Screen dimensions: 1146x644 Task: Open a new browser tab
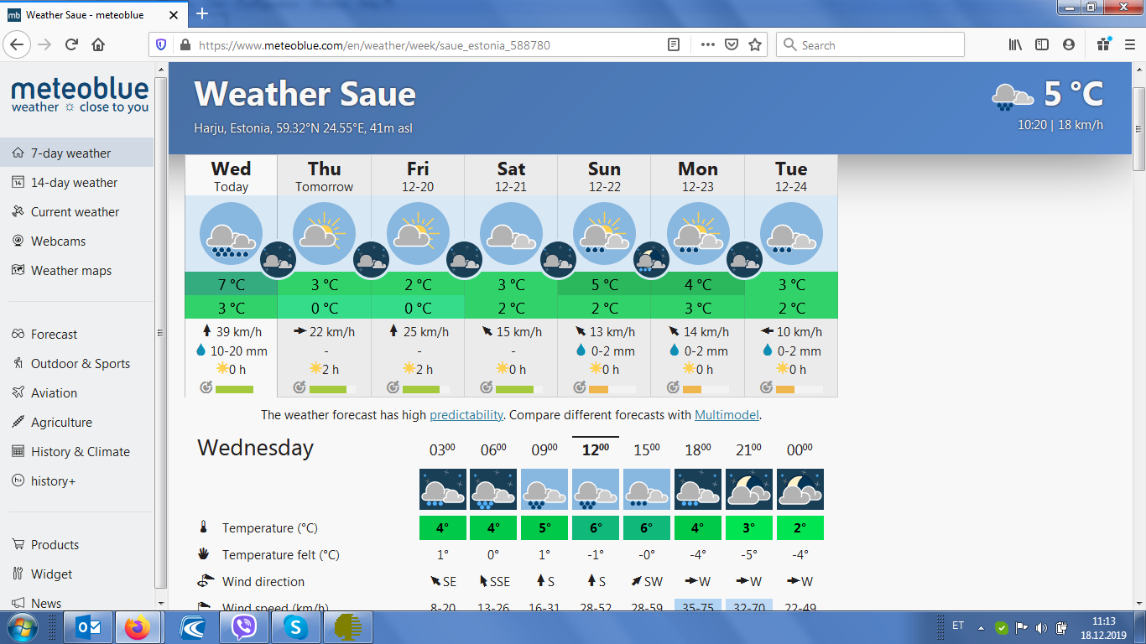(x=201, y=13)
